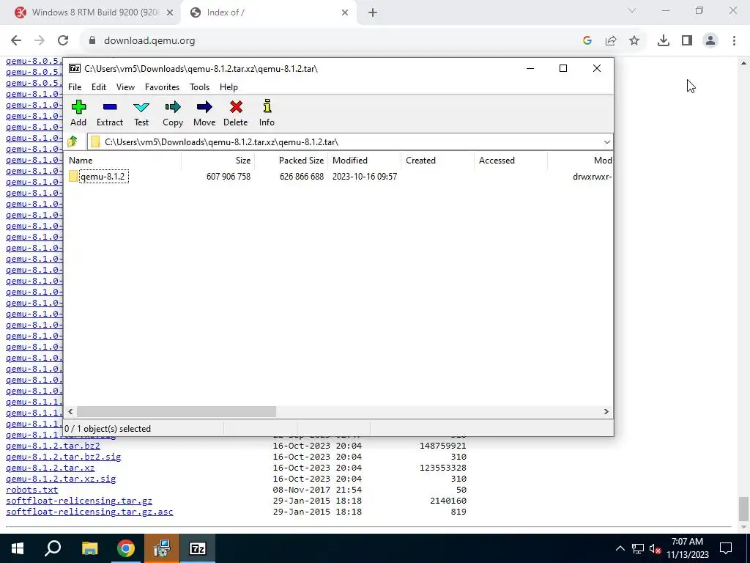Click 7-Zip horizontal scrollbar thumb
The width and height of the screenshot is (750, 563).
(177, 412)
